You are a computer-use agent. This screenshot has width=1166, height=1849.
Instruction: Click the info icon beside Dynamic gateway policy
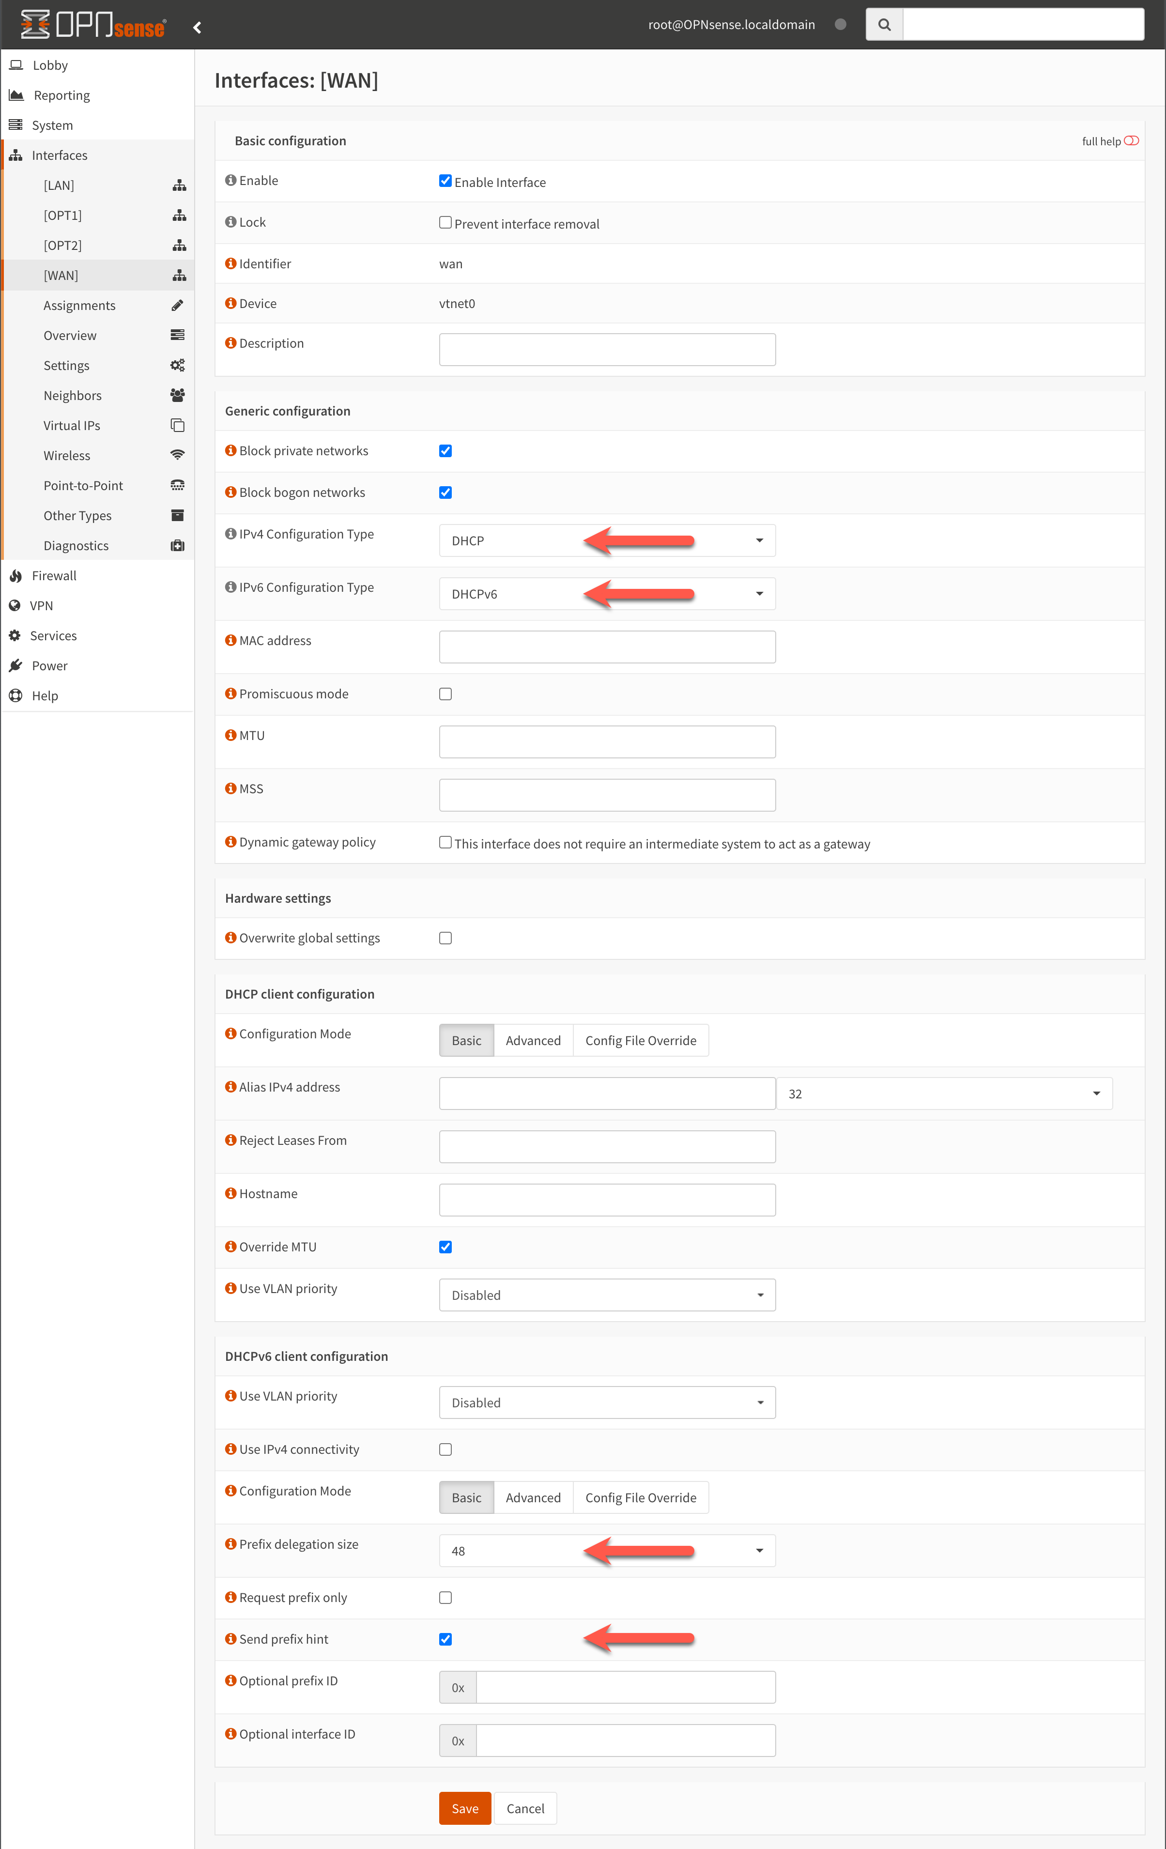click(x=230, y=842)
